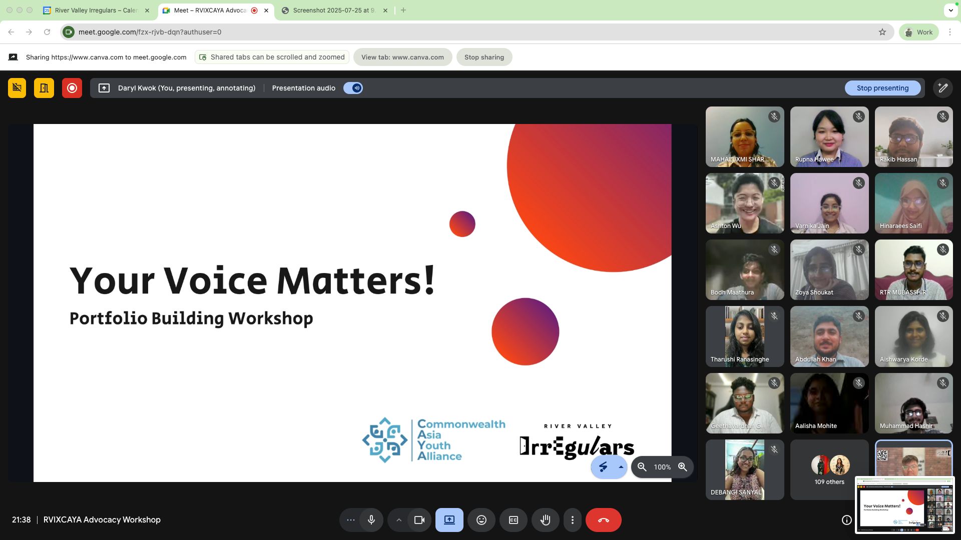Toggle the Presentation audio switch
Image resolution: width=961 pixels, height=540 pixels.
[x=353, y=88]
